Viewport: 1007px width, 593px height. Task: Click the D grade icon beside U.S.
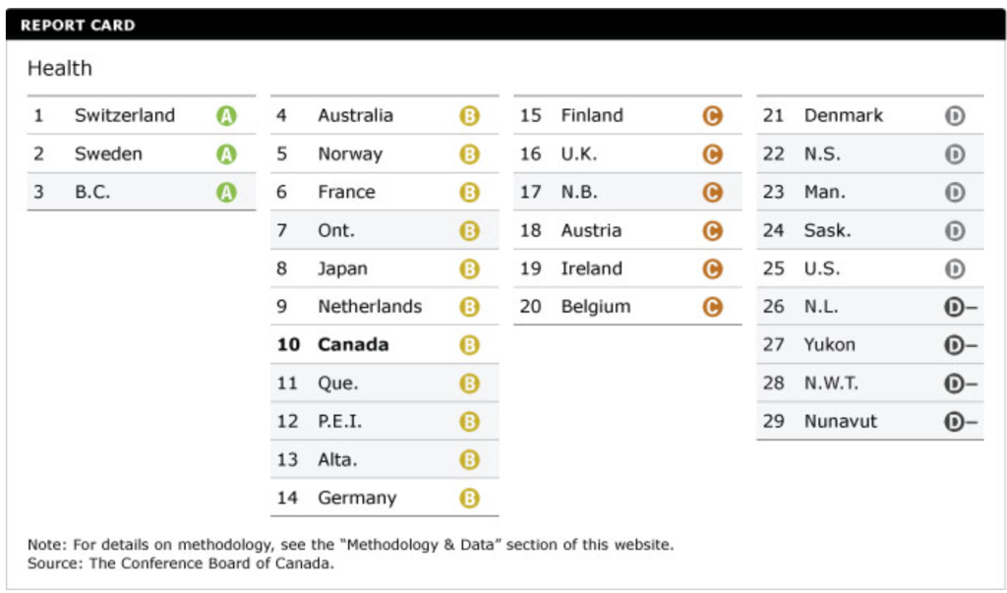point(954,268)
